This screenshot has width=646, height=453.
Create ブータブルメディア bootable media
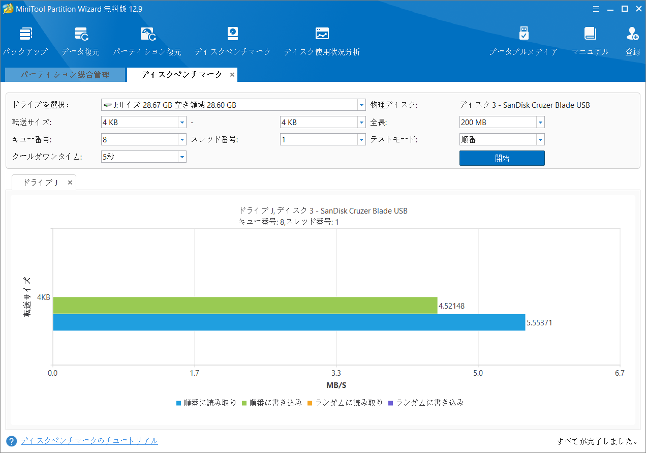tap(523, 41)
